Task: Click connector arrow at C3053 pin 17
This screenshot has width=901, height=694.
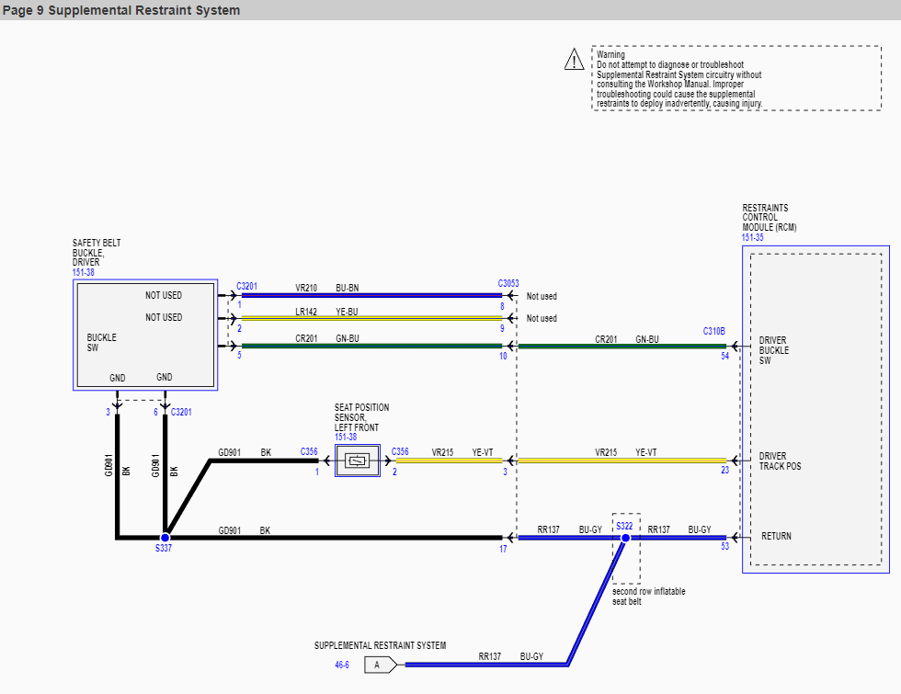Action: click(507, 537)
